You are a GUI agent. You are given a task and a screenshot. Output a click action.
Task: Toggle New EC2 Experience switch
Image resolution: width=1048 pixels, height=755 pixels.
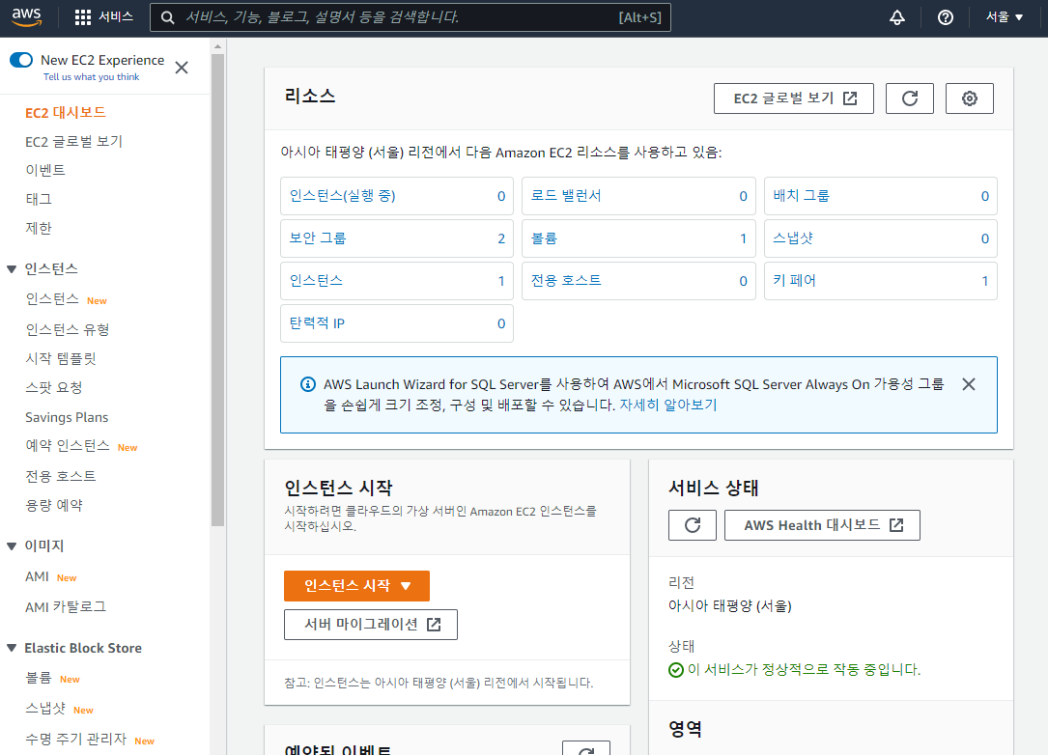click(x=21, y=60)
